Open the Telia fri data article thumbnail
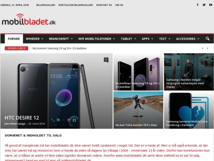 tap(138, 110)
